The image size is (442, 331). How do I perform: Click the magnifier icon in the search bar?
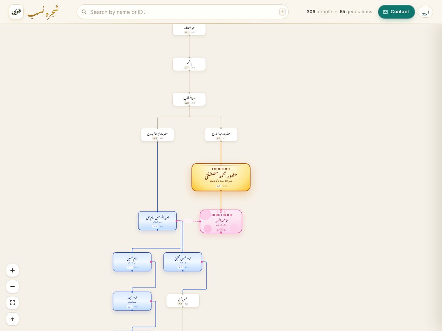click(84, 12)
